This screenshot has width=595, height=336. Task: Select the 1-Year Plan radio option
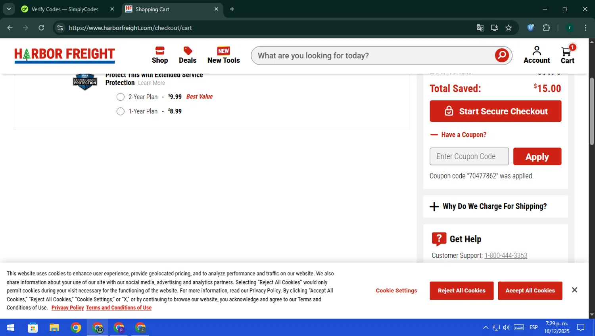121,111
